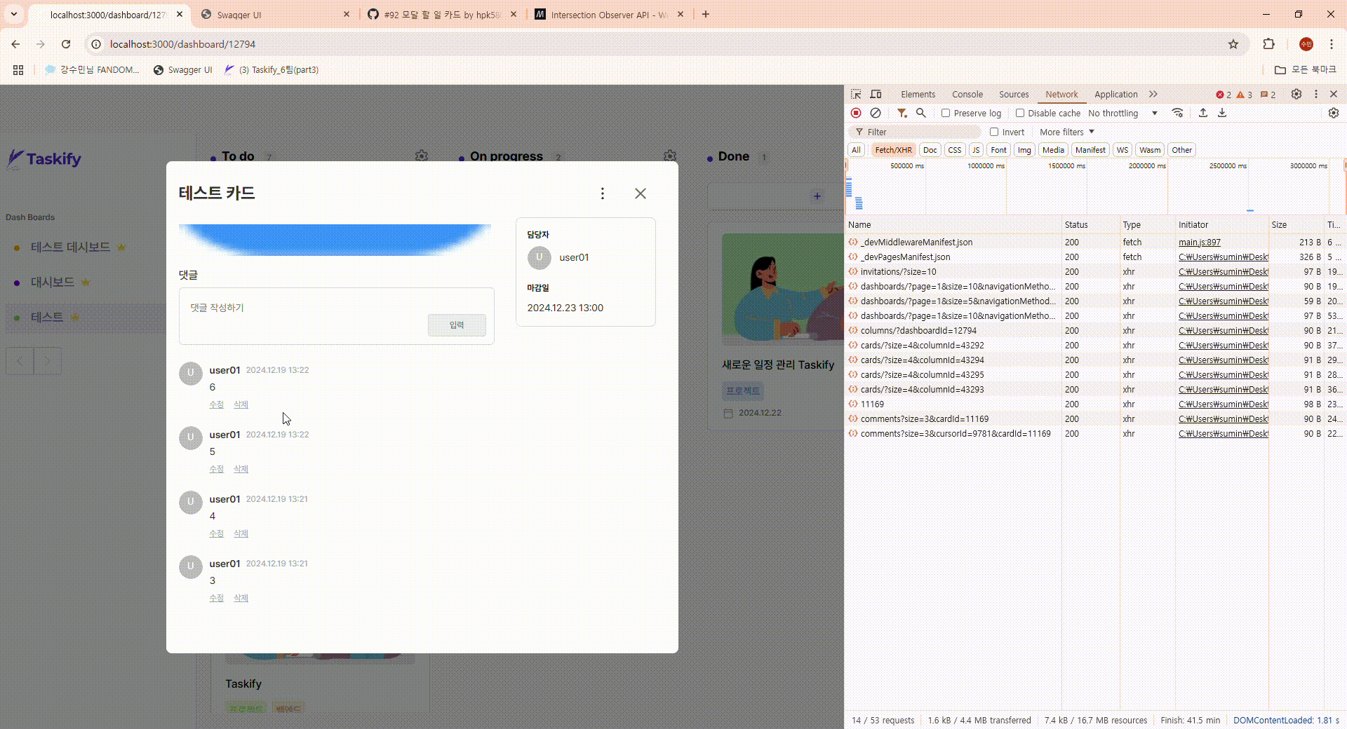Clear the network log
The width and height of the screenshot is (1347, 729).
coord(876,113)
